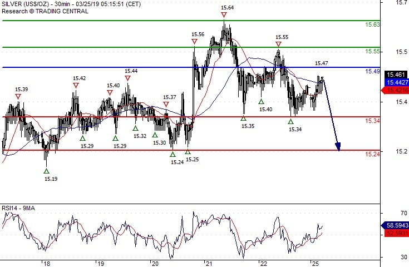409x267 pixels.
Task: Click the red triangle marker below the 15.56 label
Action: point(194,42)
